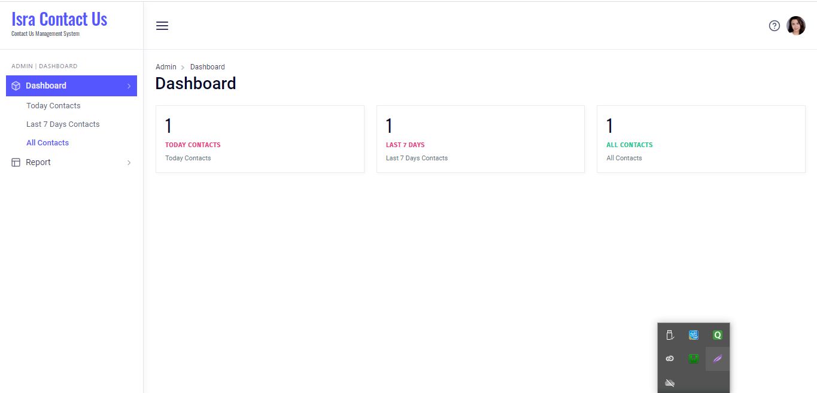Expand the Report menu chevron
The height and width of the screenshot is (393, 817).
[x=129, y=163]
